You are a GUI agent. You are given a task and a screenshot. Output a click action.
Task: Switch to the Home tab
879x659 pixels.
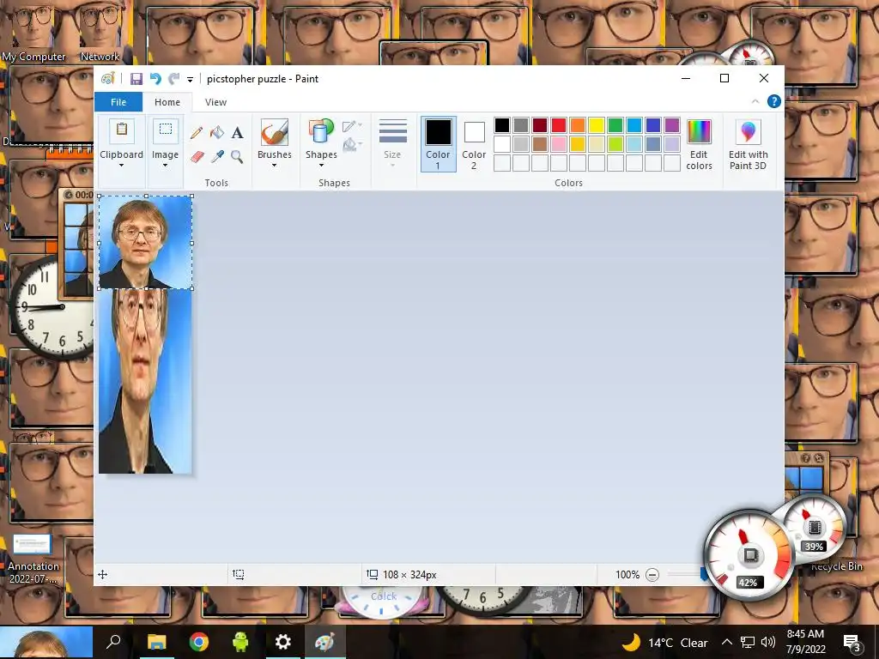coord(167,102)
